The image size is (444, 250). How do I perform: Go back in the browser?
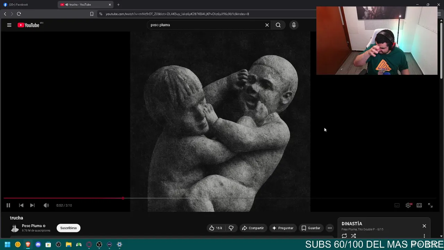[x=5, y=14]
